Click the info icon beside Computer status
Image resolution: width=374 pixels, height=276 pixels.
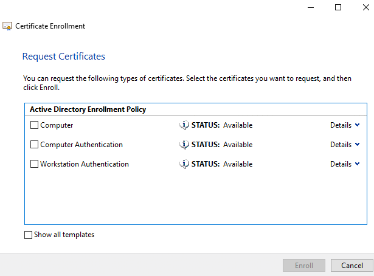[x=184, y=125]
